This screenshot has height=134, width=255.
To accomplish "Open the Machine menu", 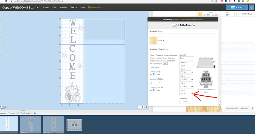I will tap(63, 7).
